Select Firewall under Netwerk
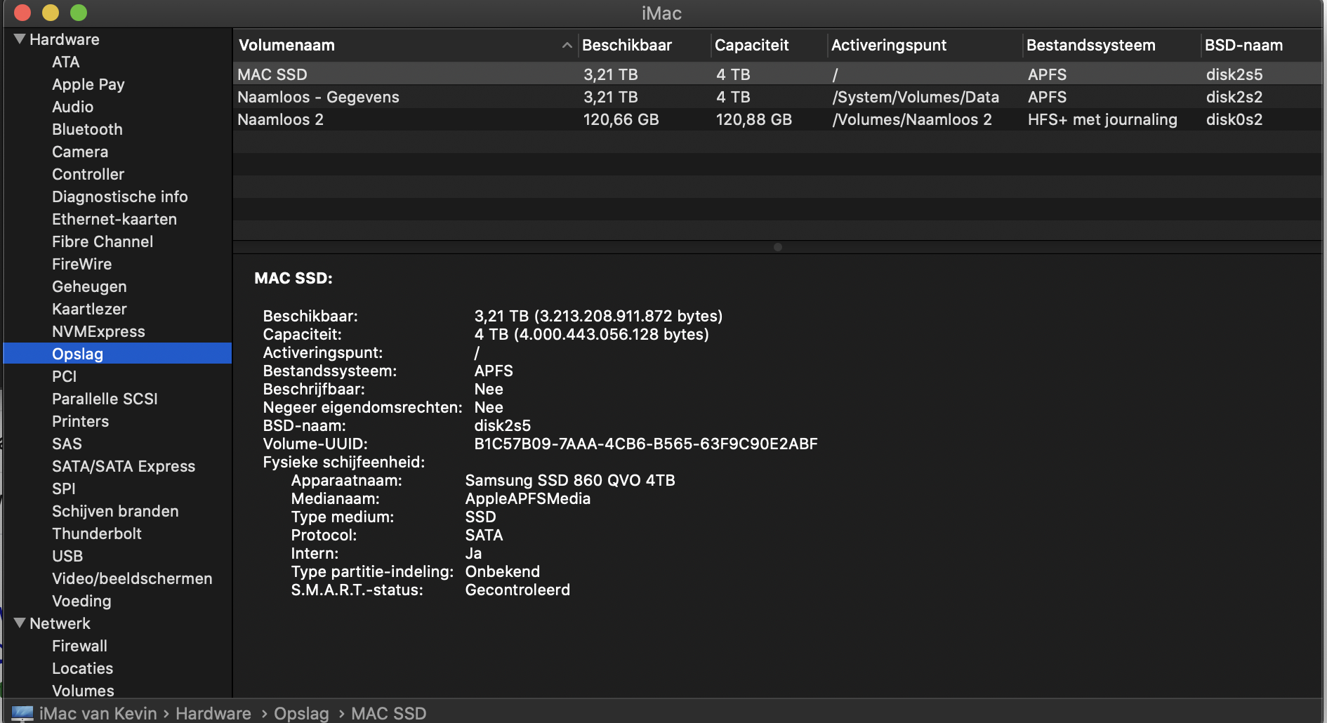The image size is (1327, 723). pos(79,646)
